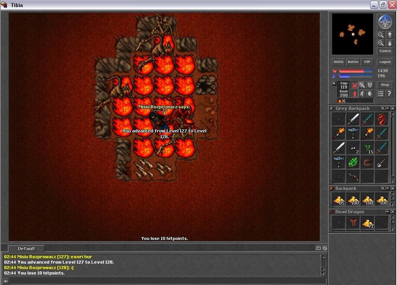Zoom out the minimap with minus magnifier
The image size is (397, 285).
pos(381,35)
